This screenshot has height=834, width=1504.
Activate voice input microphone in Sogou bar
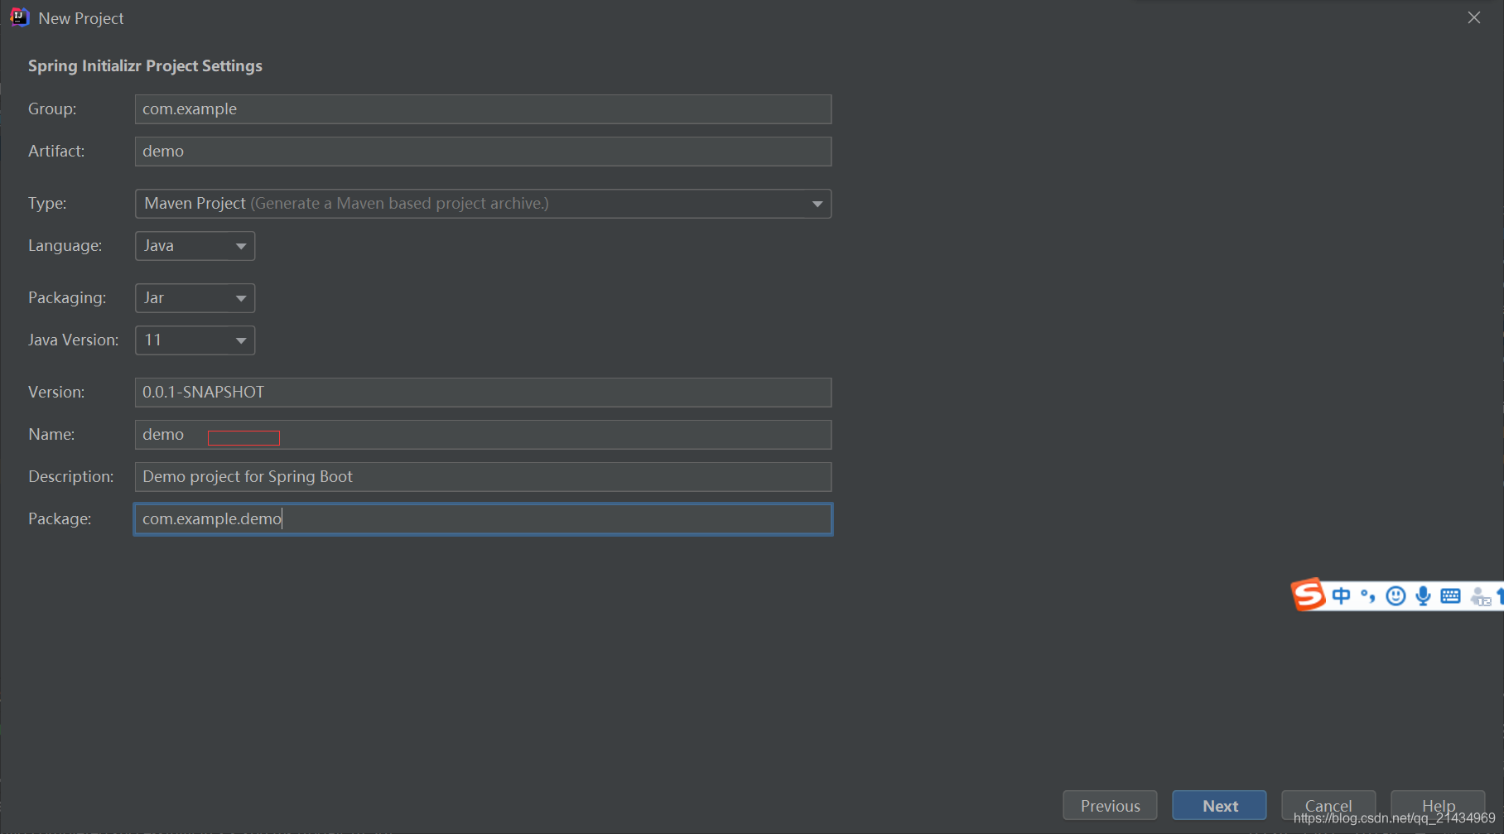click(x=1423, y=595)
